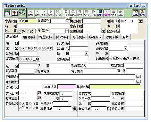Switch to the 關係資料 tab

coord(62,37)
